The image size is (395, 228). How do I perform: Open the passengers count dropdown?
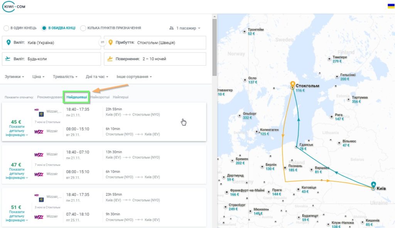[185, 28]
